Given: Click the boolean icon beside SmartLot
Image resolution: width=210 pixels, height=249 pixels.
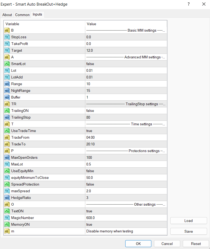Looking at the screenshot, I should (7, 64).
